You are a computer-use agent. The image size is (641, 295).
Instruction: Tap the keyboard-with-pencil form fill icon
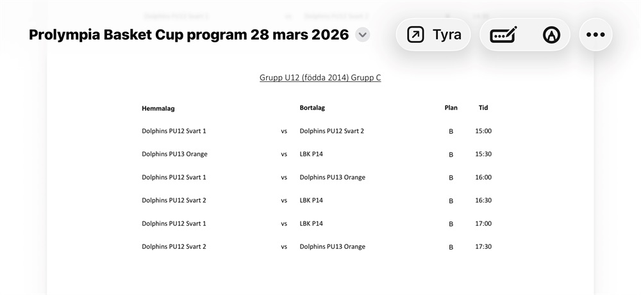tap(503, 35)
